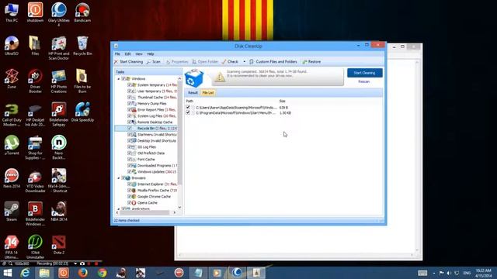The width and height of the screenshot is (497, 279).
Task: Click the blue recycle bin logo
Action: pyautogui.click(x=193, y=77)
